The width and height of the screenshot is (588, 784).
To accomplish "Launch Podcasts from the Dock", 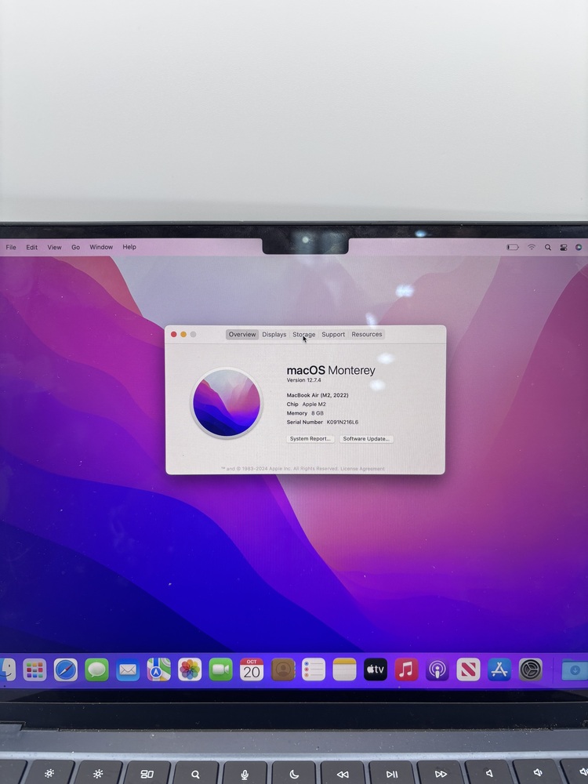I will pyautogui.click(x=437, y=670).
